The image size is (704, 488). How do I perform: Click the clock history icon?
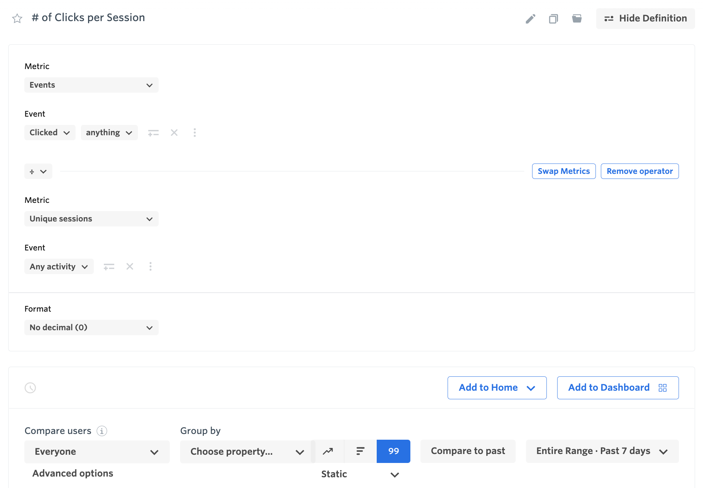click(x=30, y=388)
